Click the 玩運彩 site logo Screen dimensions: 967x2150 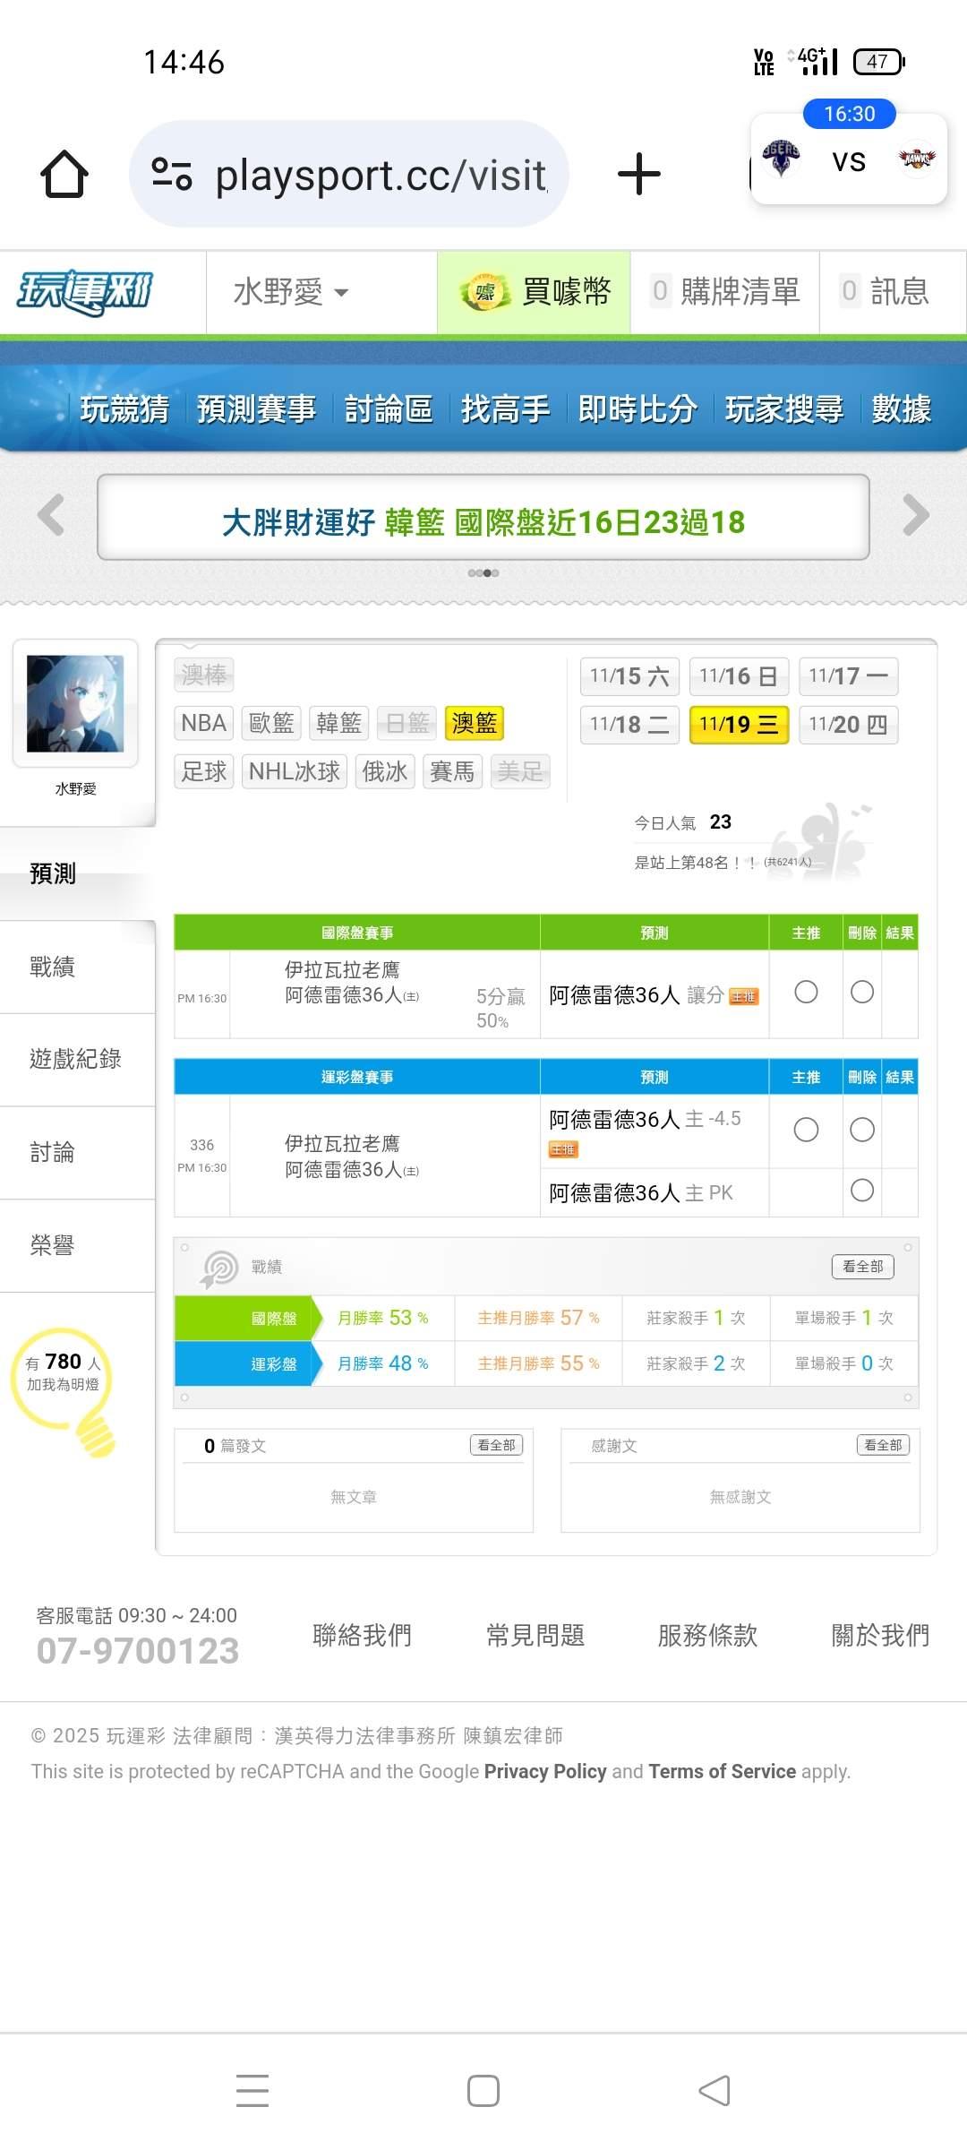86,292
